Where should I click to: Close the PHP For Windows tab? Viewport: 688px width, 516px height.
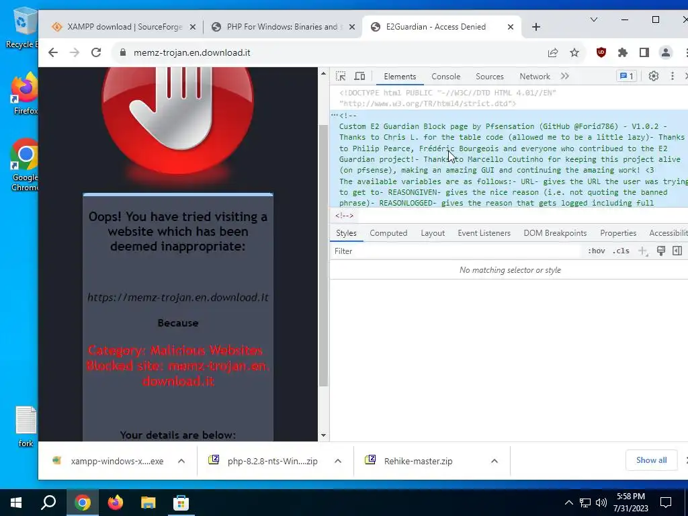pos(352,27)
